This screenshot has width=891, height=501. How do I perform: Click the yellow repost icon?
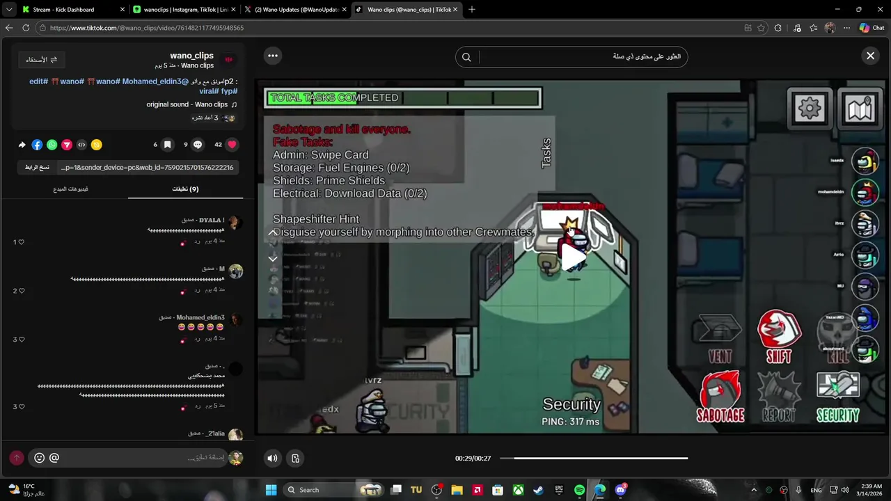[x=97, y=145]
